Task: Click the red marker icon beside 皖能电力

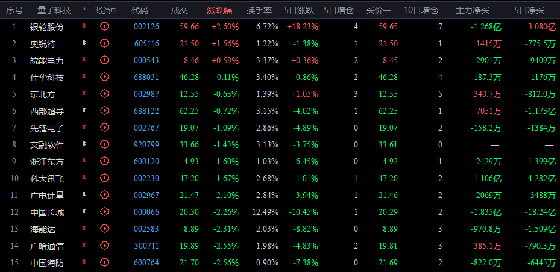Action: [x=84, y=60]
